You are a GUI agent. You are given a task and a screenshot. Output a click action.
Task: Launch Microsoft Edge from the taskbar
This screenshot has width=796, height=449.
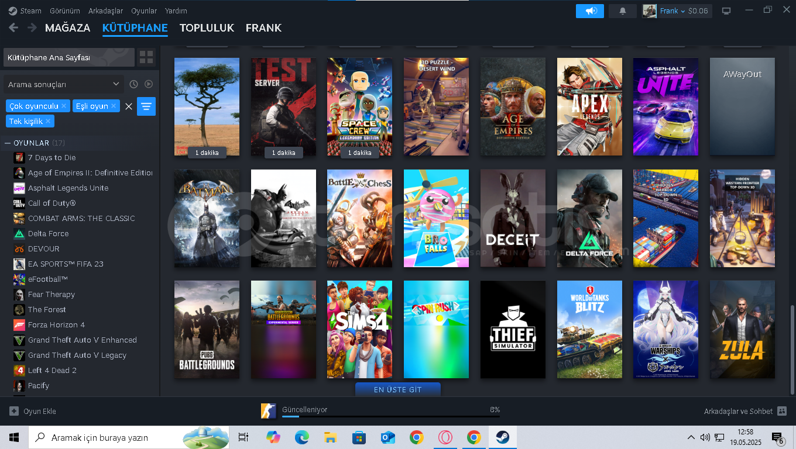click(301, 437)
